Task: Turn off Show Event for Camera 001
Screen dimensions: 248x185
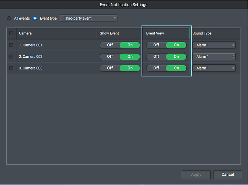Action: pos(110,45)
